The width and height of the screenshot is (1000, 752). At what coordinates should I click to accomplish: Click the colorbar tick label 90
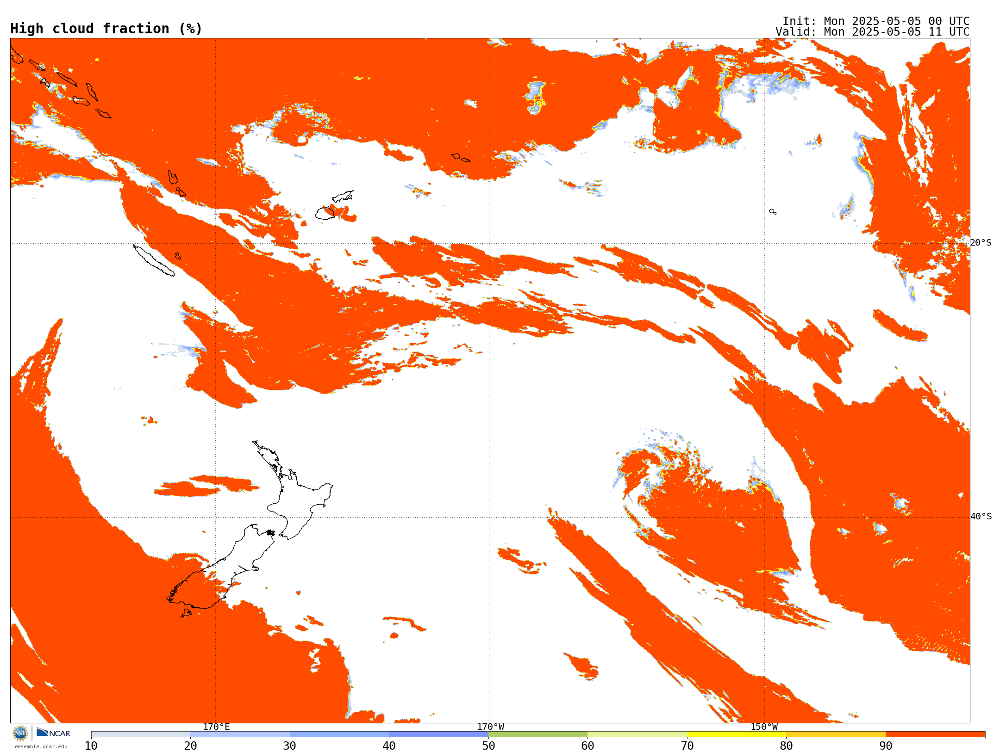coord(886,746)
